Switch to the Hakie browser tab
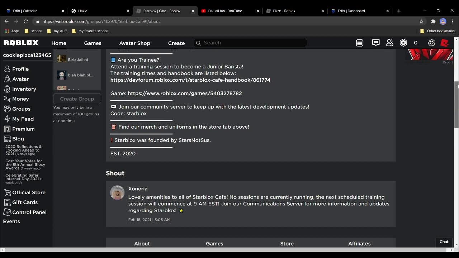Viewport: 459px width, 258px height. [100, 11]
